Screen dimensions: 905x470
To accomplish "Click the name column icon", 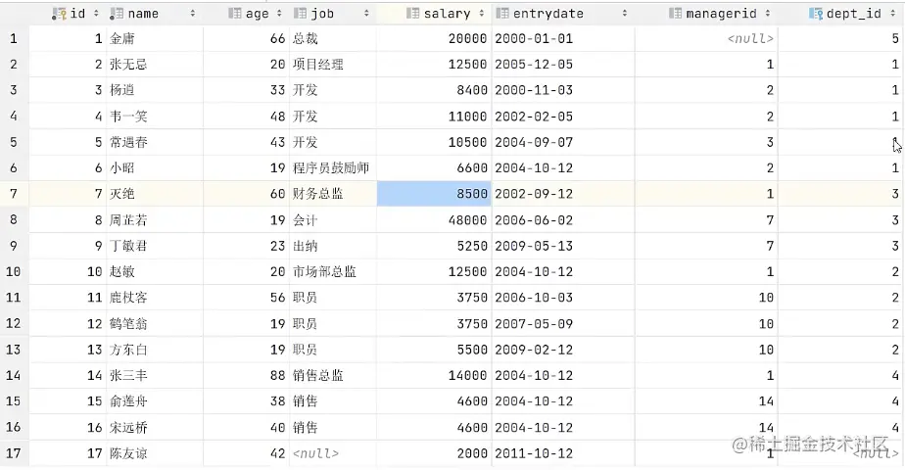I will 116,14.
